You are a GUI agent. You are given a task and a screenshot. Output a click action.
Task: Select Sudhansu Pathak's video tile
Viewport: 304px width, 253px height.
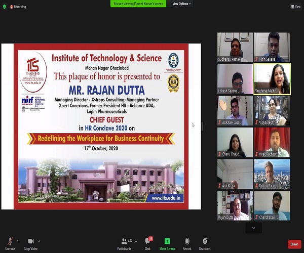click(235, 47)
